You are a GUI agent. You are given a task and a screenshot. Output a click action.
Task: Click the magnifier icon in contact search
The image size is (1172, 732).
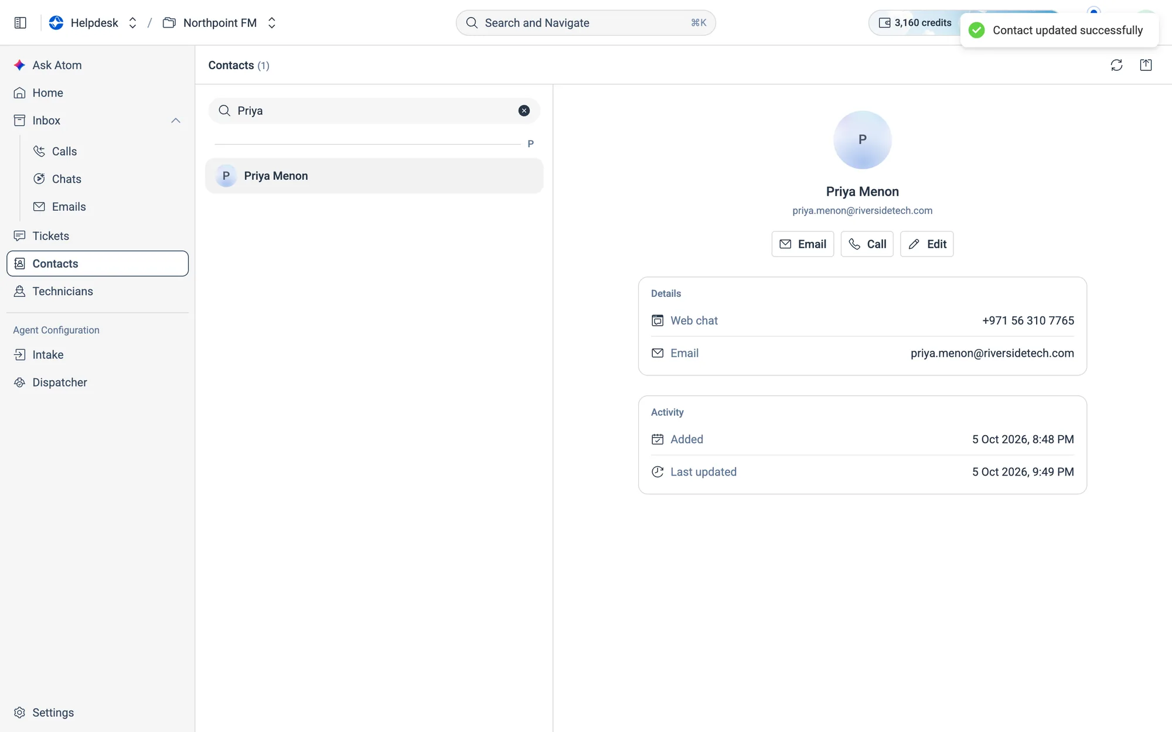tap(224, 111)
